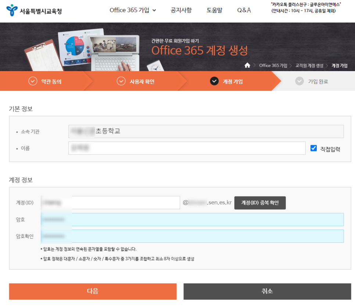Screen dimensions: 355x308
Task: Go to Office 365 가입 breadcrumb link
Action: [x=273, y=66]
